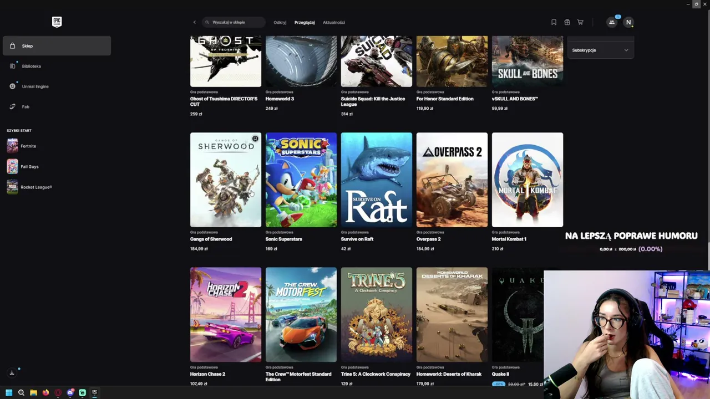This screenshot has height=399, width=710.
Task: Open Streamlabs from the taskbar
Action: coord(82,392)
